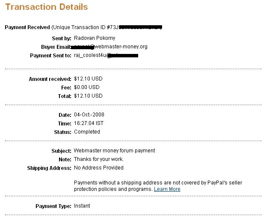Click the Instant payment type value
The image size is (263, 217).
[x=82, y=206]
